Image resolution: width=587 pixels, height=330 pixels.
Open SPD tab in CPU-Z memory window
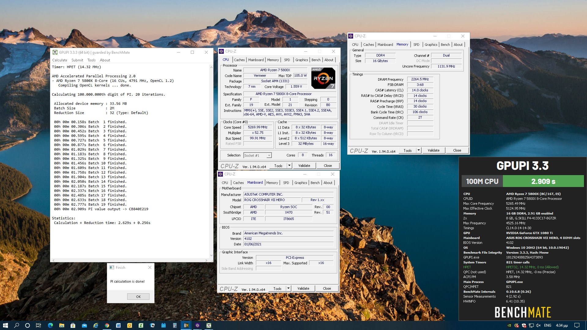(416, 45)
